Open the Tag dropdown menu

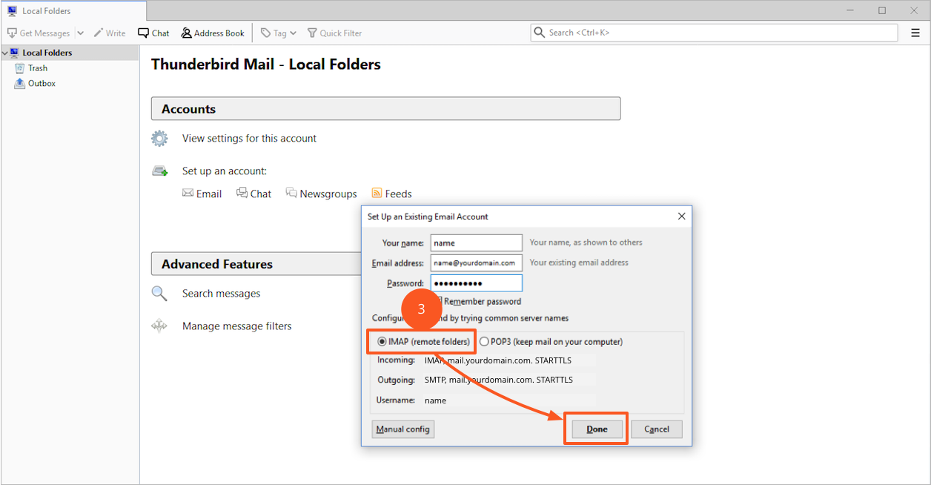tap(279, 33)
